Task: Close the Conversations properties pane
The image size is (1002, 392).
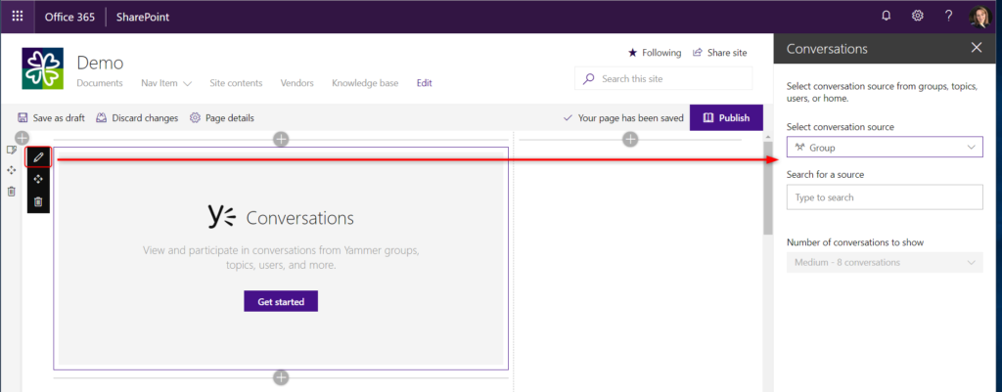Action: (976, 48)
